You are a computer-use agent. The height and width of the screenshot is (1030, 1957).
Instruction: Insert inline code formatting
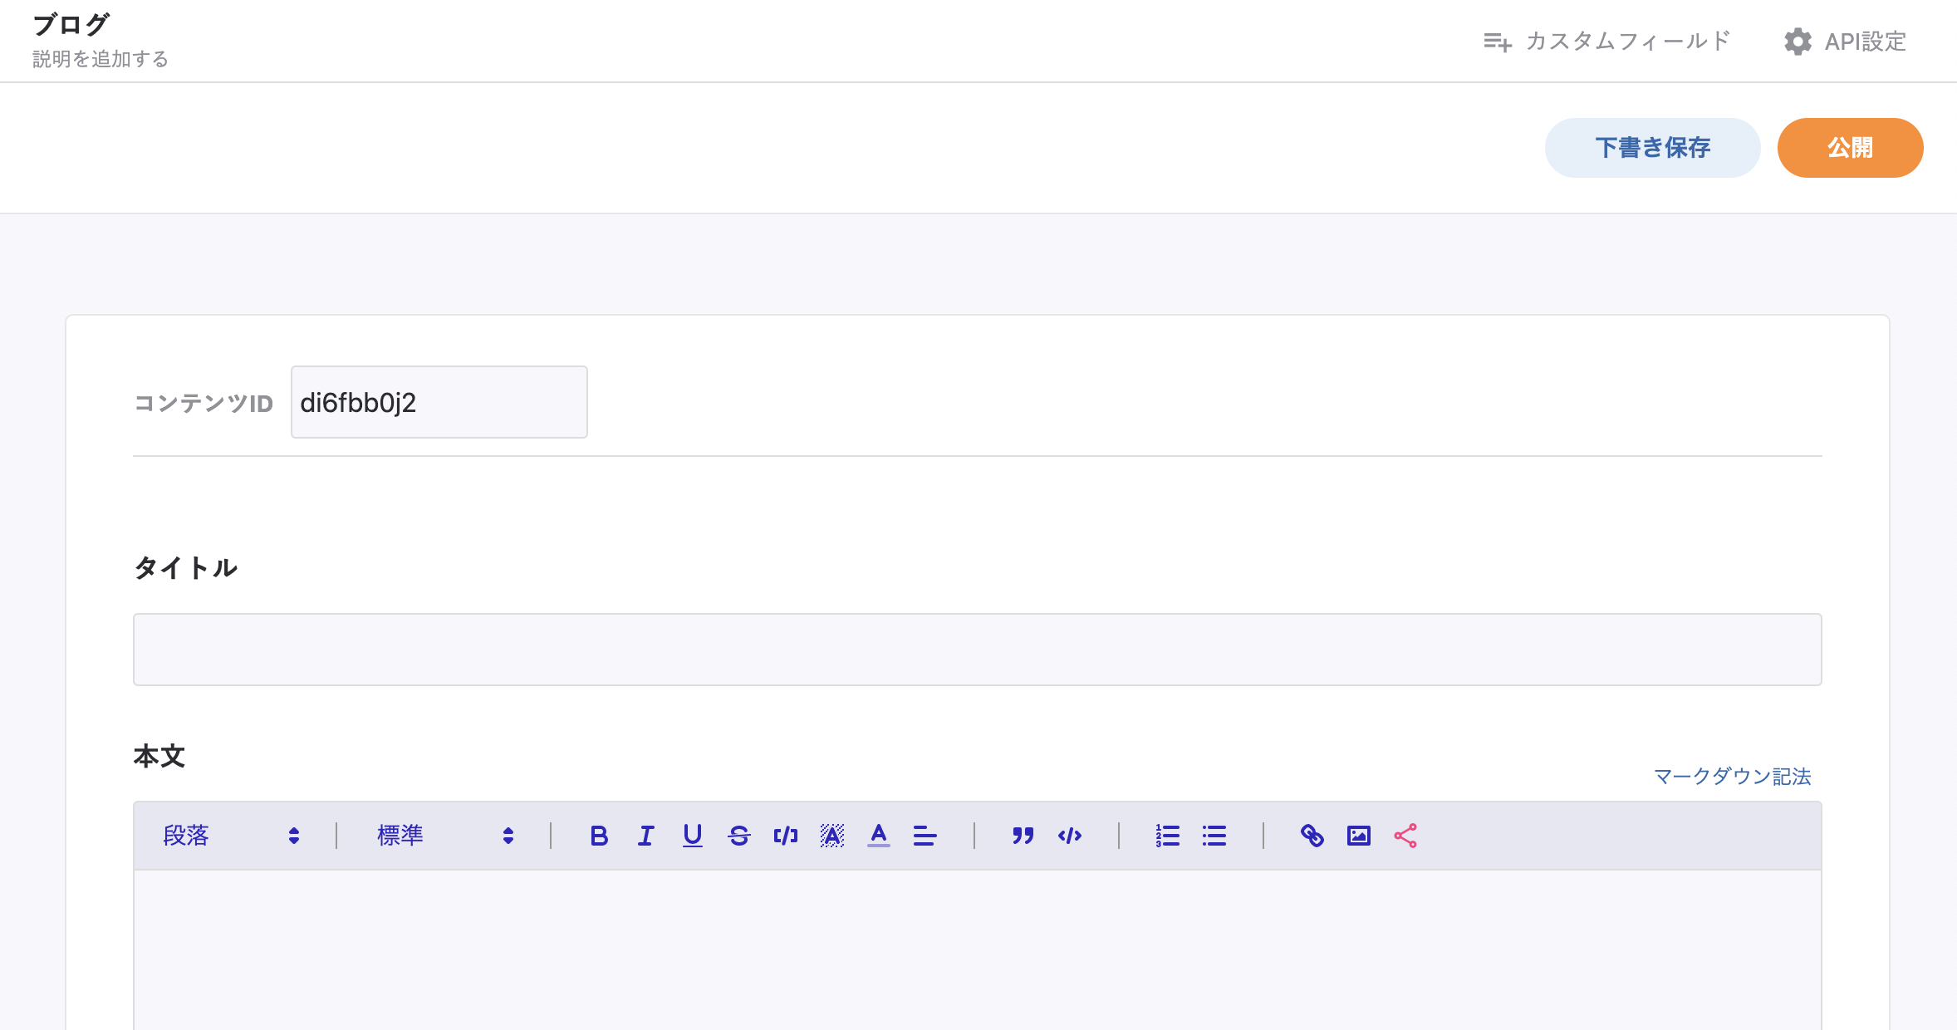pos(785,836)
